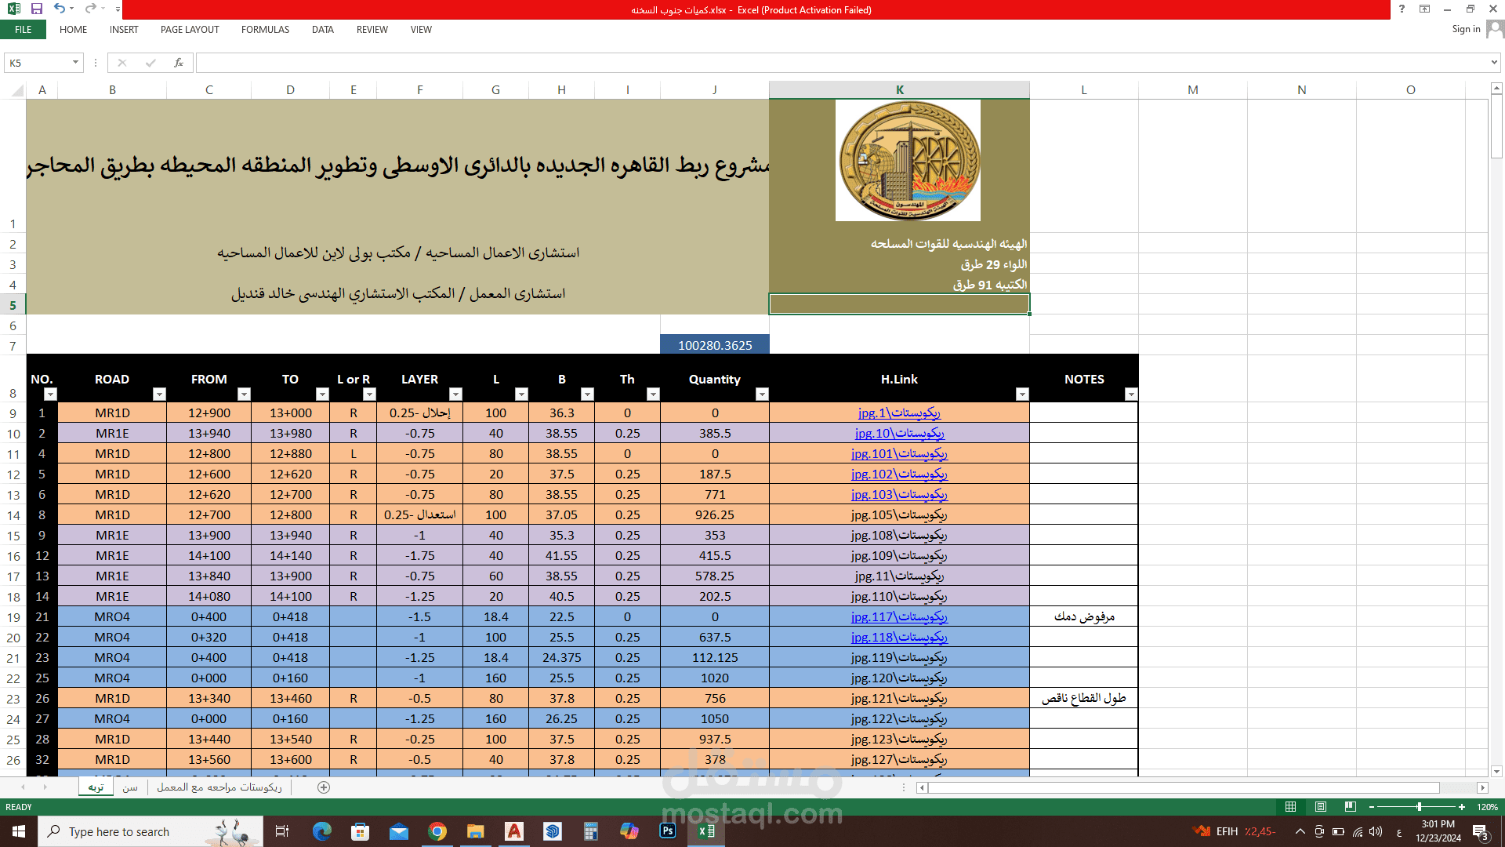Open Insert Function with the fx icon
Viewport: 1505px width, 847px height.
179,62
